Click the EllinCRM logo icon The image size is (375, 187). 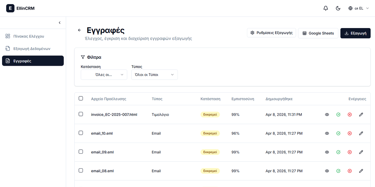point(10,8)
